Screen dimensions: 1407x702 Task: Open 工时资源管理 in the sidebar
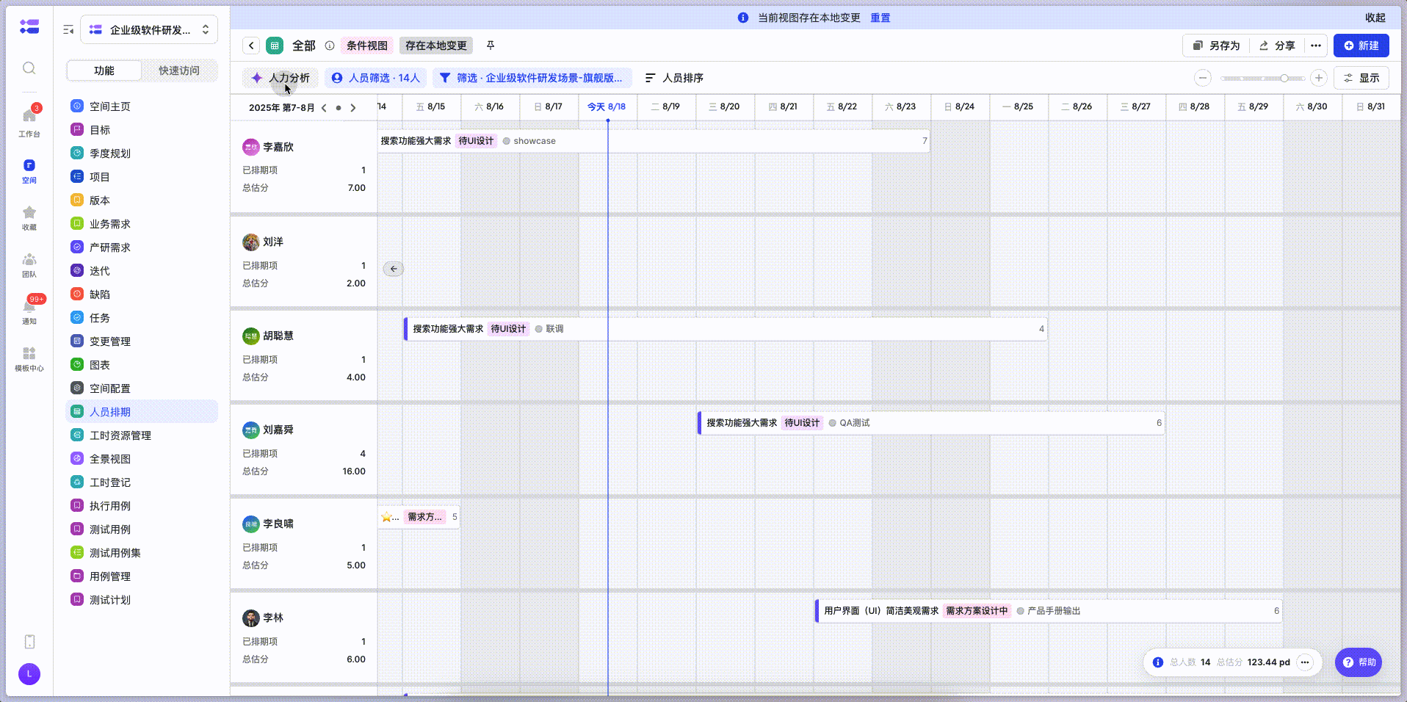click(x=120, y=435)
